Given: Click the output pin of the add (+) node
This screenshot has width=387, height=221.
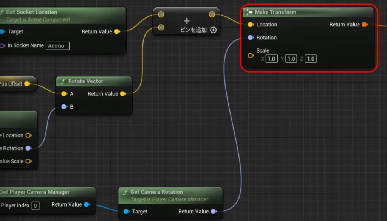Looking at the screenshot, I should click(212, 14).
